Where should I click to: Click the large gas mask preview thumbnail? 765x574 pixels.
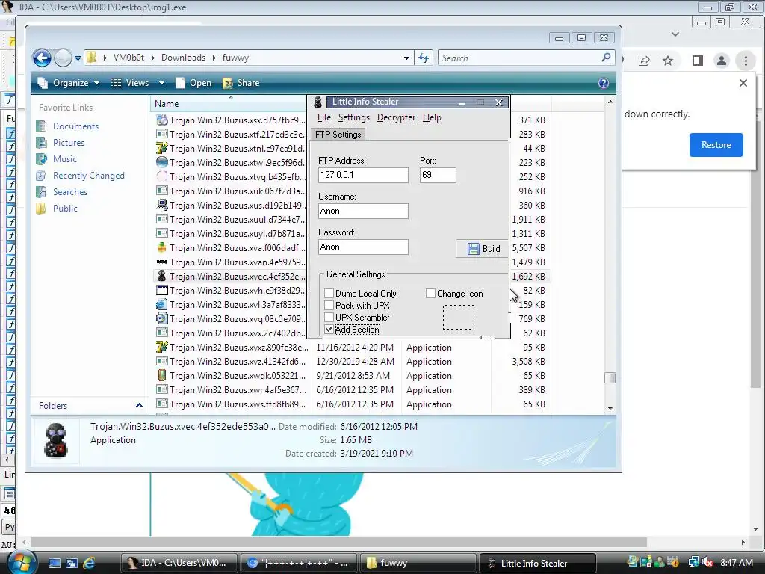pyautogui.click(x=55, y=440)
